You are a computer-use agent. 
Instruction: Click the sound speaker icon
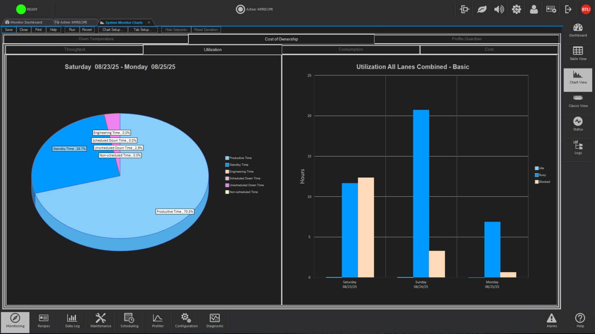(x=499, y=9)
